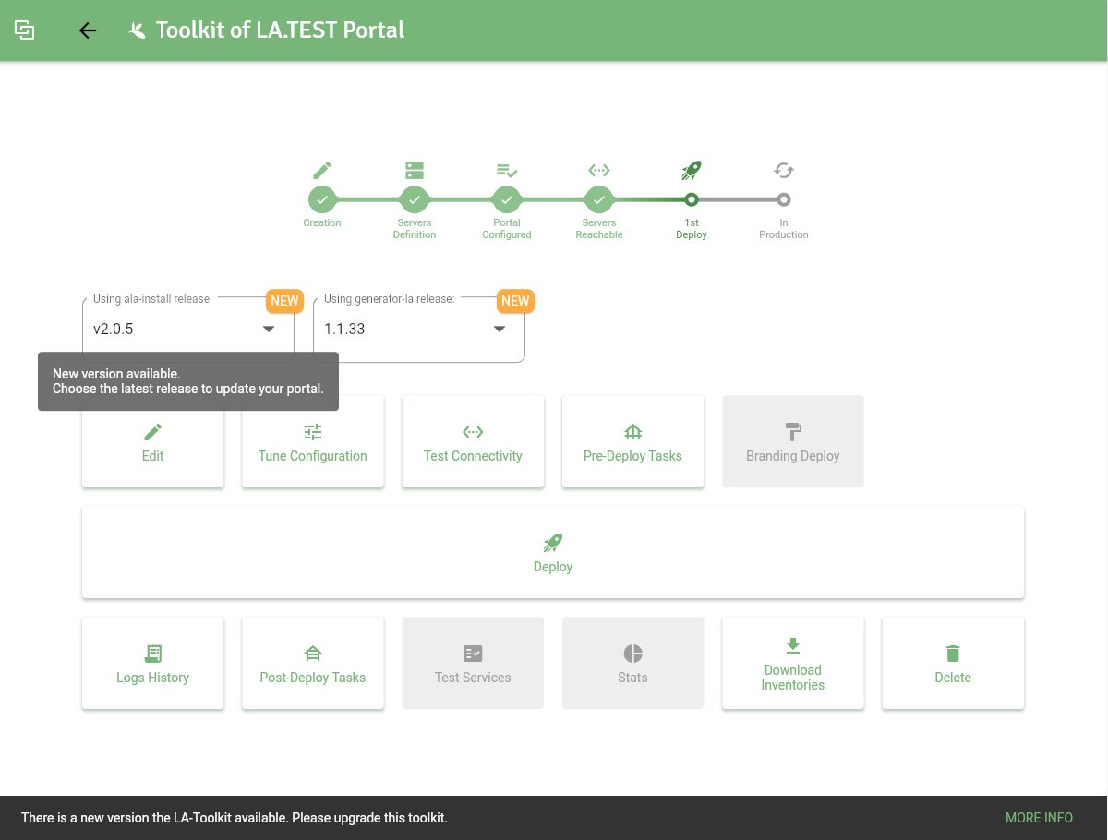Click the rocket icon above 1st Deploy step
Screen dimensions: 1108x840
[x=692, y=170]
